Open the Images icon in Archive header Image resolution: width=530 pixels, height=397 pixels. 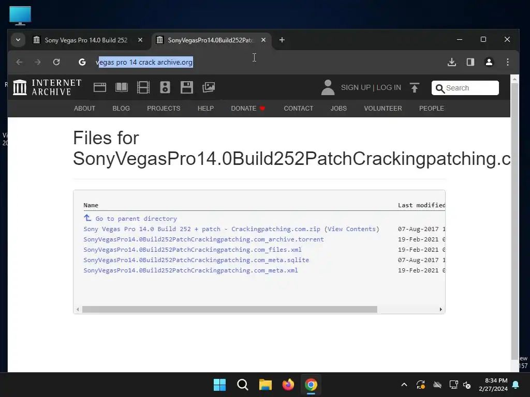(x=209, y=87)
